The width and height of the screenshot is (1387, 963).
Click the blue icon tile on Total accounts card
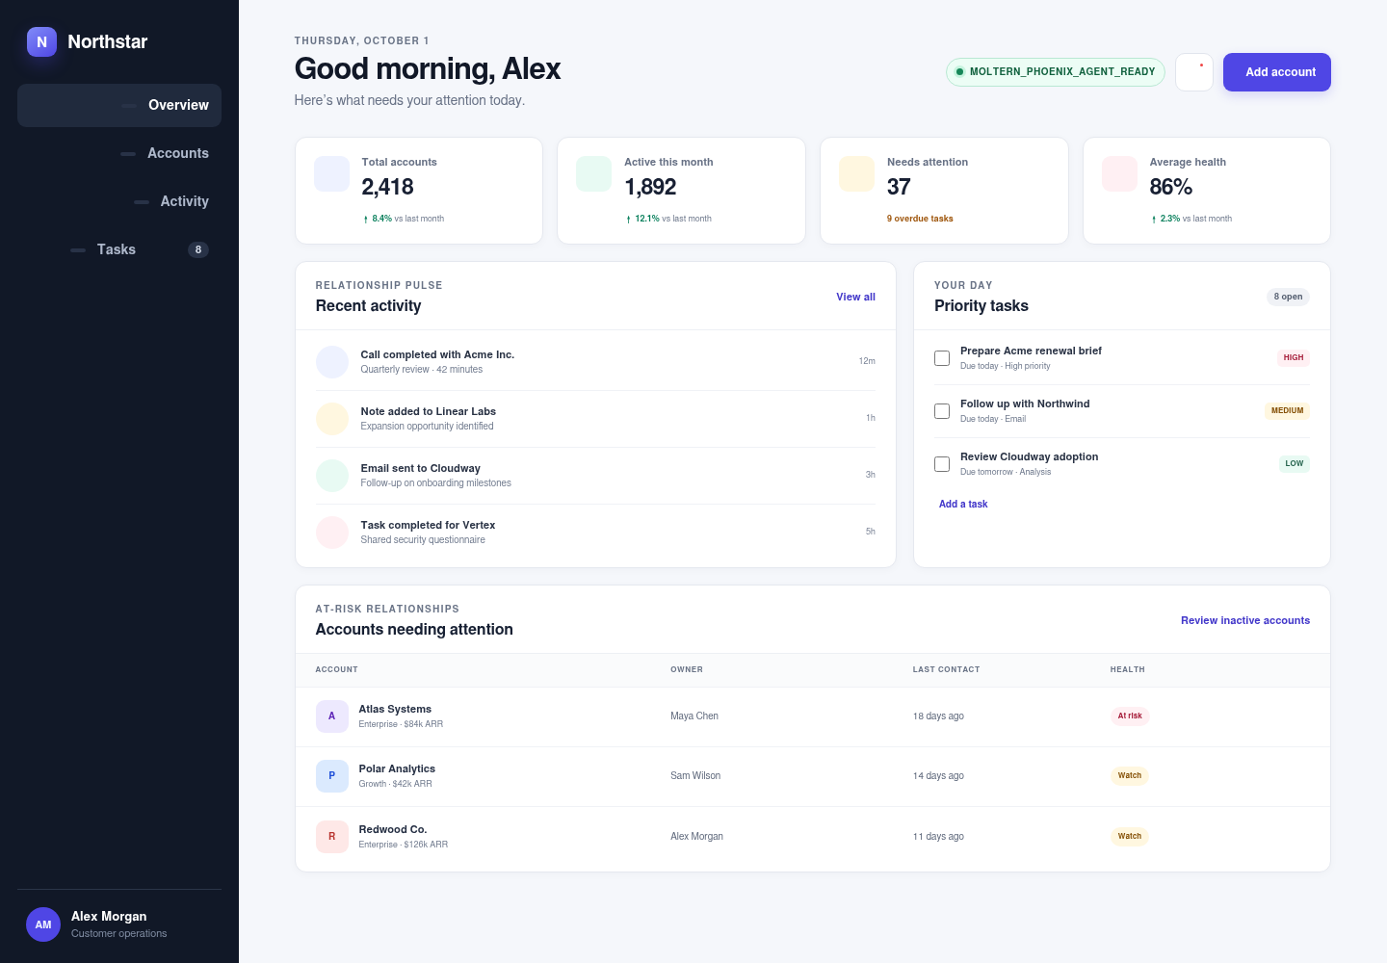[332, 174]
